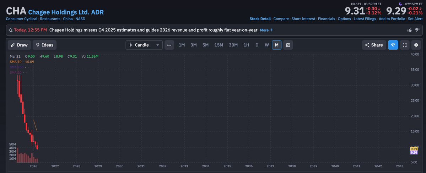426x173 pixels.
Task: Click the NASD exchange link
Action: pyautogui.click(x=80, y=19)
